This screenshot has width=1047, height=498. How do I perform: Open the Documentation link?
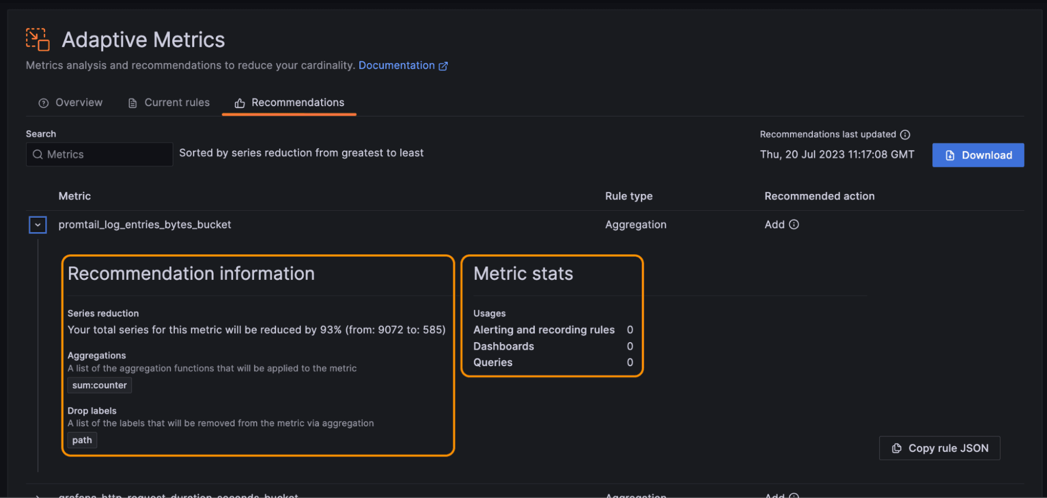(x=396, y=65)
